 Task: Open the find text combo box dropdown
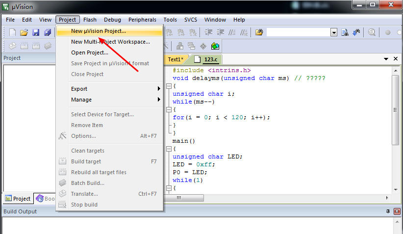333,33
